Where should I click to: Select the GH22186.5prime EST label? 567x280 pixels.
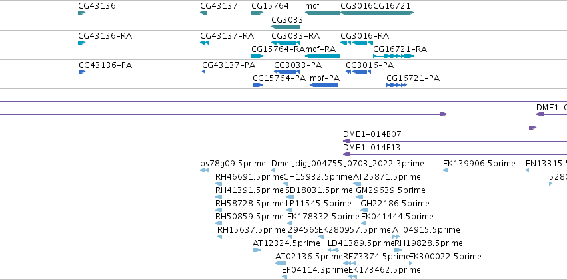pos(395,204)
